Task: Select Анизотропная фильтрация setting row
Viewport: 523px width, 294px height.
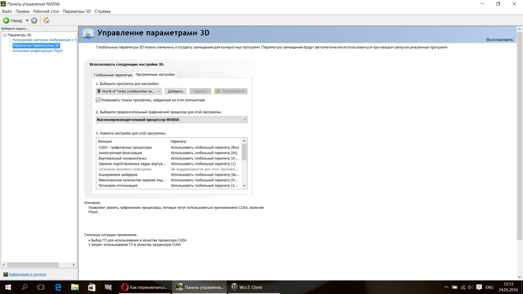Action: (169, 153)
